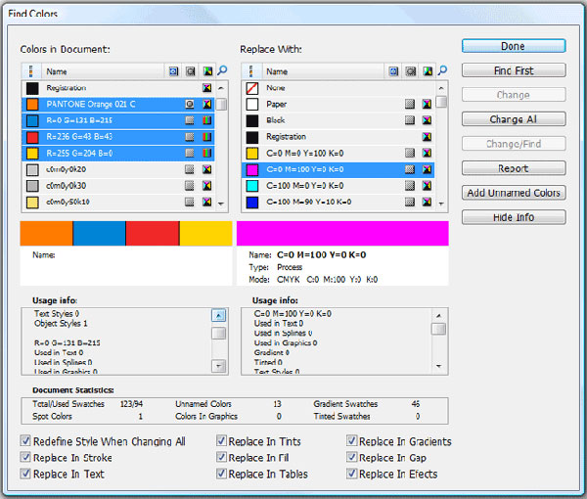This screenshot has width=587, height=499.
Task: Select None swatch in Replace With list
Action: point(252,88)
